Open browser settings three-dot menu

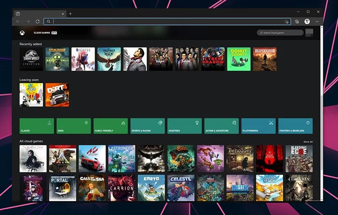[317, 21]
